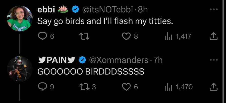226x103 pixels.
Task: Open PAIN's football player avatar
Action: (x=20, y=69)
